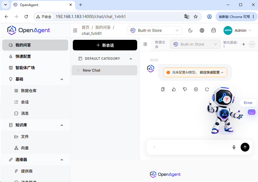Collapse the chat list panel icon
This screenshot has height=182, width=258.
[145, 44]
